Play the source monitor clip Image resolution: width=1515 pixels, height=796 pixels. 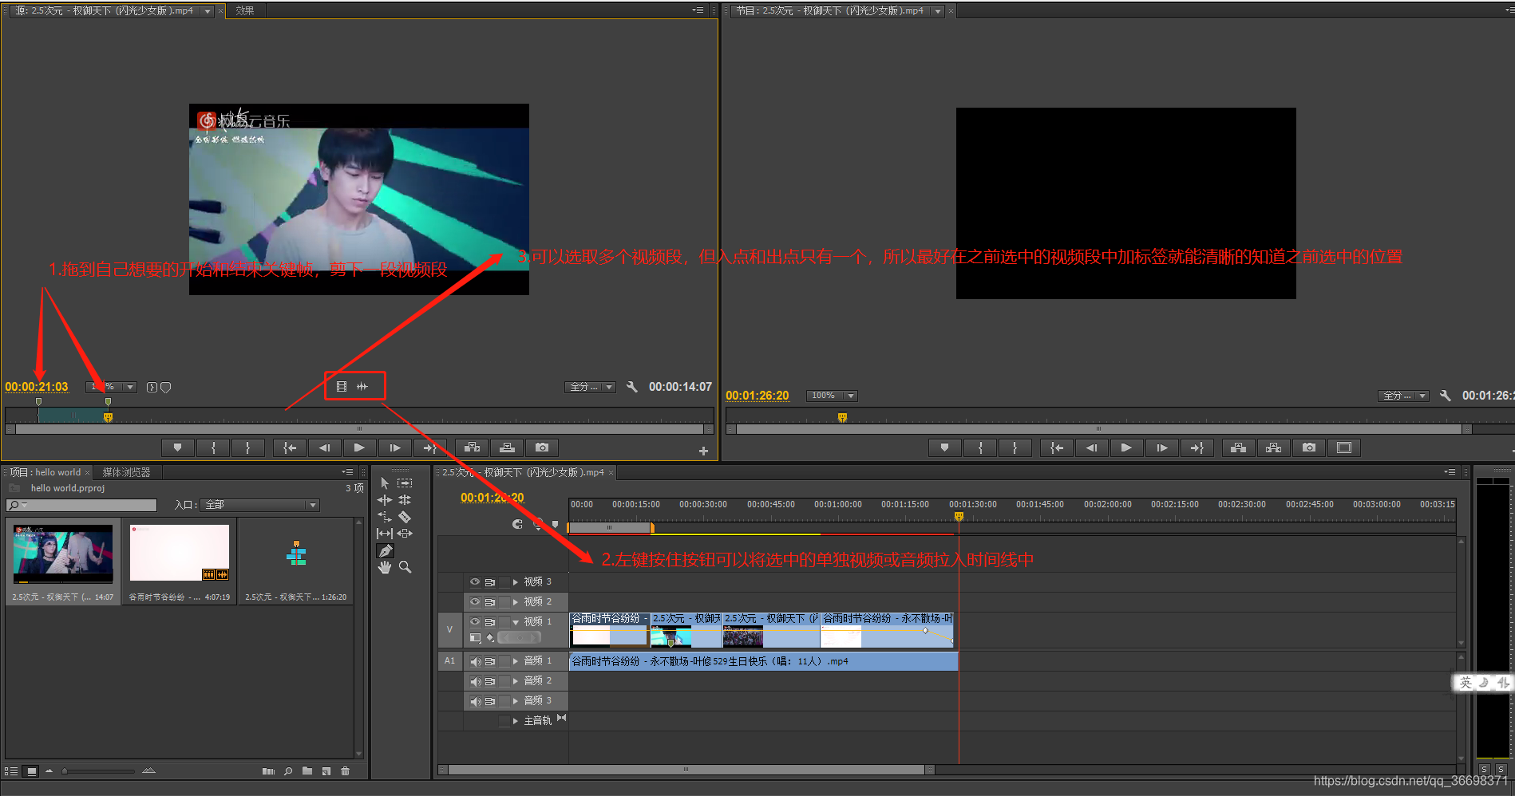point(359,447)
